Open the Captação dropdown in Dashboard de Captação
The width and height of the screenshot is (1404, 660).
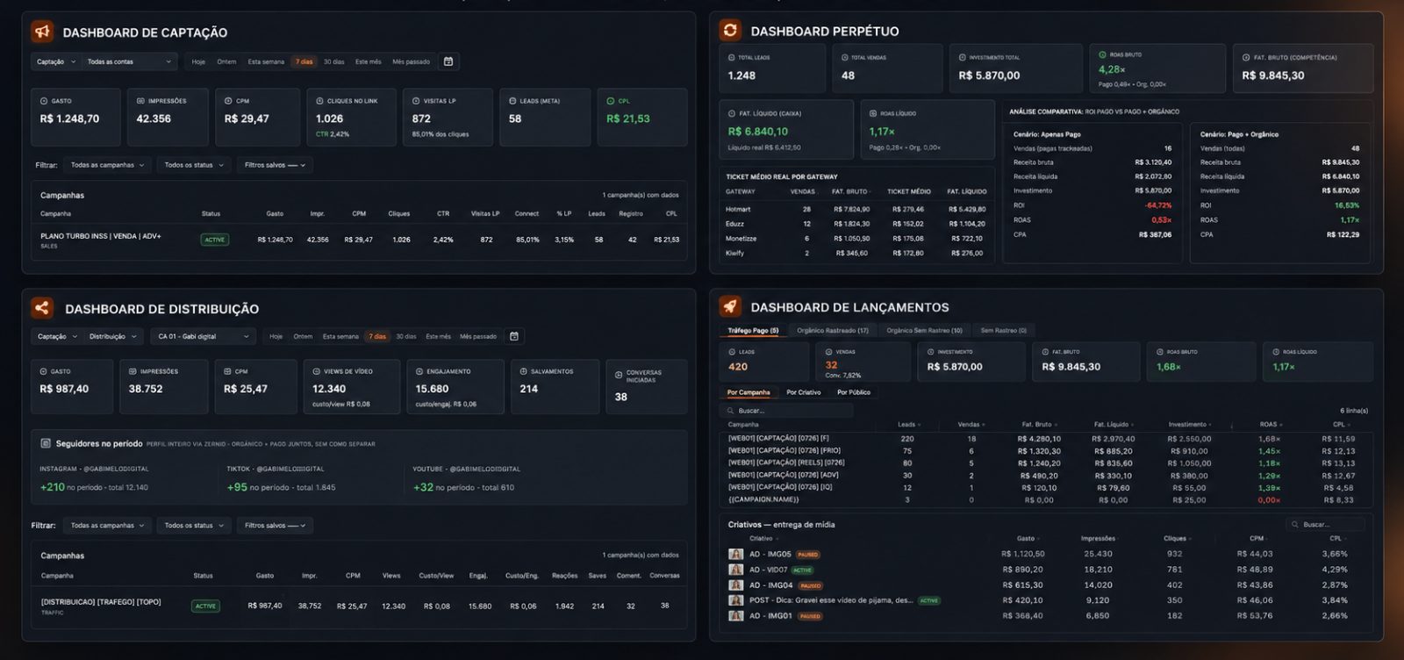click(x=56, y=61)
